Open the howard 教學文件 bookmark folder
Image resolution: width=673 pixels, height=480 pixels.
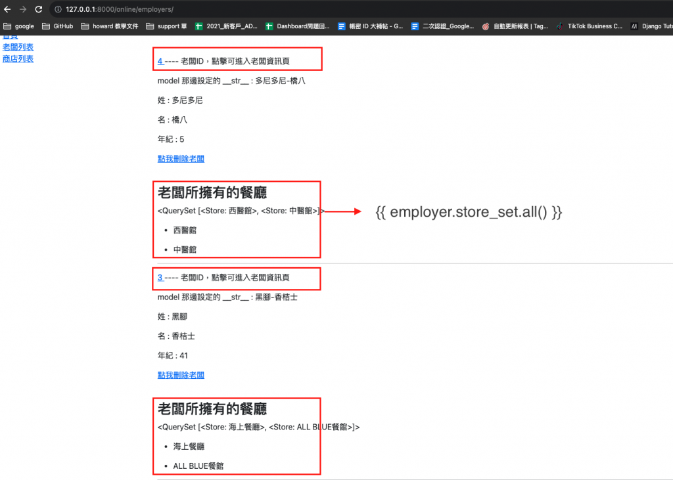point(110,26)
